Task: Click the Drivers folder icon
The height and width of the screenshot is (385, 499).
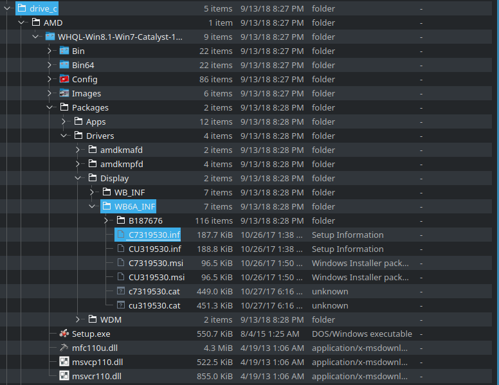Action: pos(78,136)
